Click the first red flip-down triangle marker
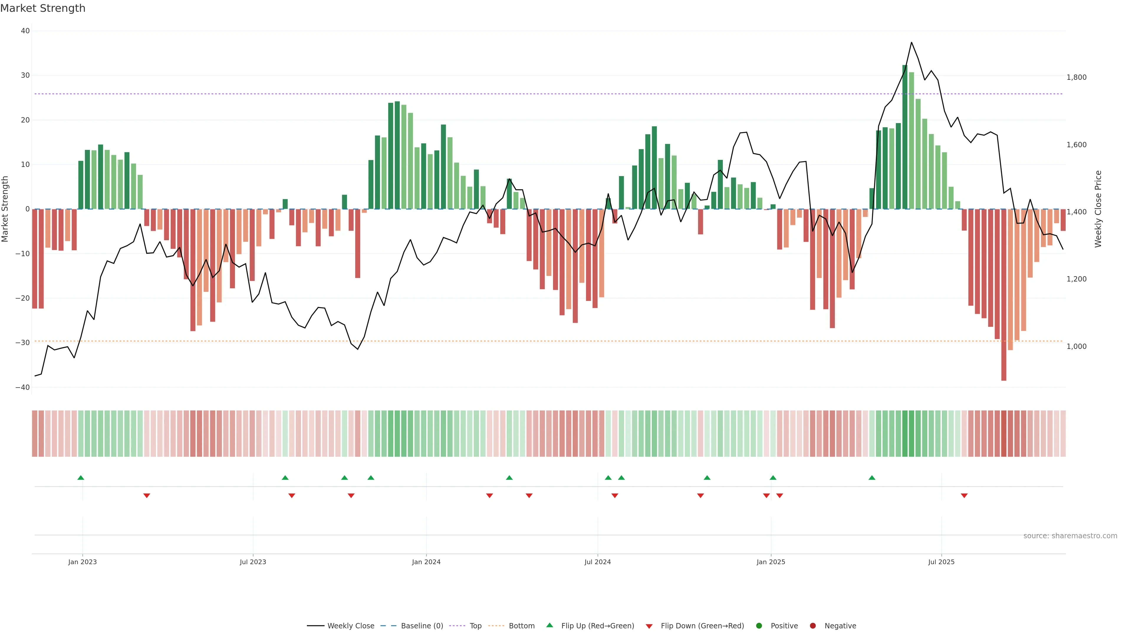 pyautogui.click(x=147, y=496)
